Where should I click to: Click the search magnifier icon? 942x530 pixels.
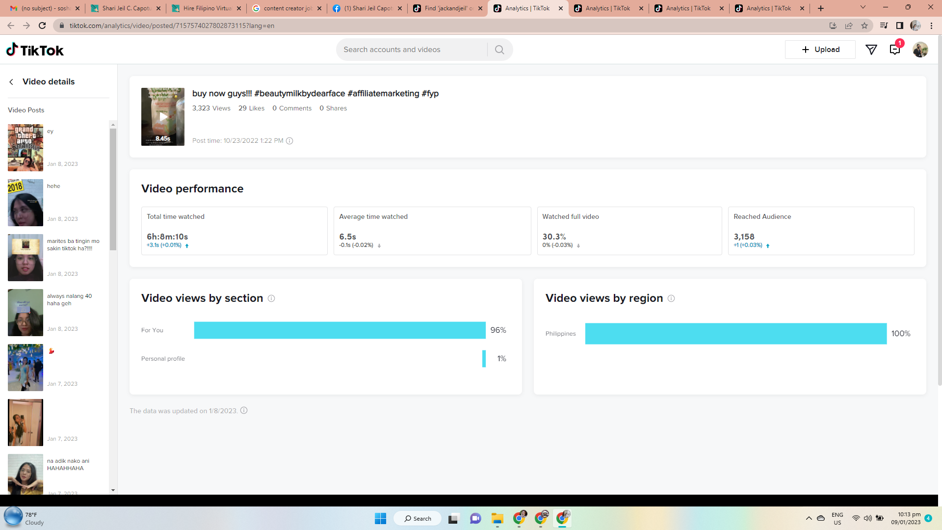[x=499, y=50]
